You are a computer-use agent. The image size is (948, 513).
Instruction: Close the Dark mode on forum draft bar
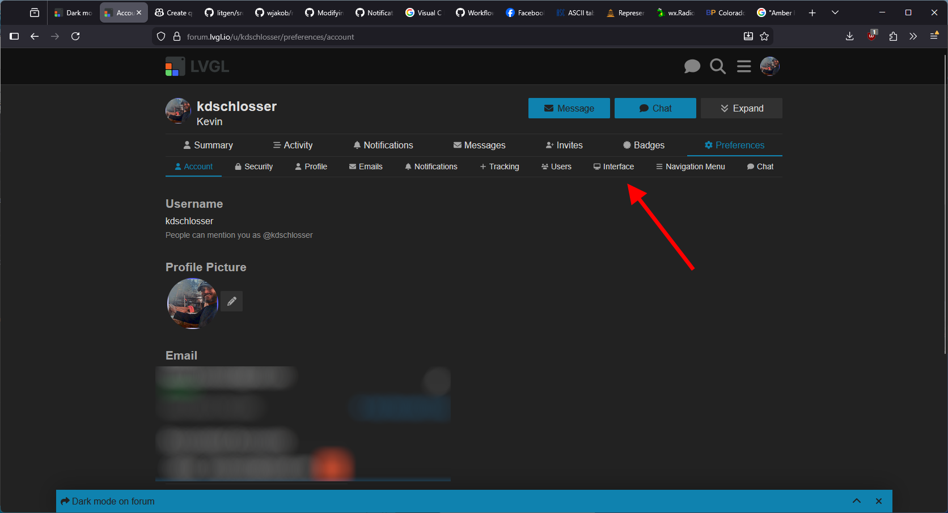click(x=878, y=501)
